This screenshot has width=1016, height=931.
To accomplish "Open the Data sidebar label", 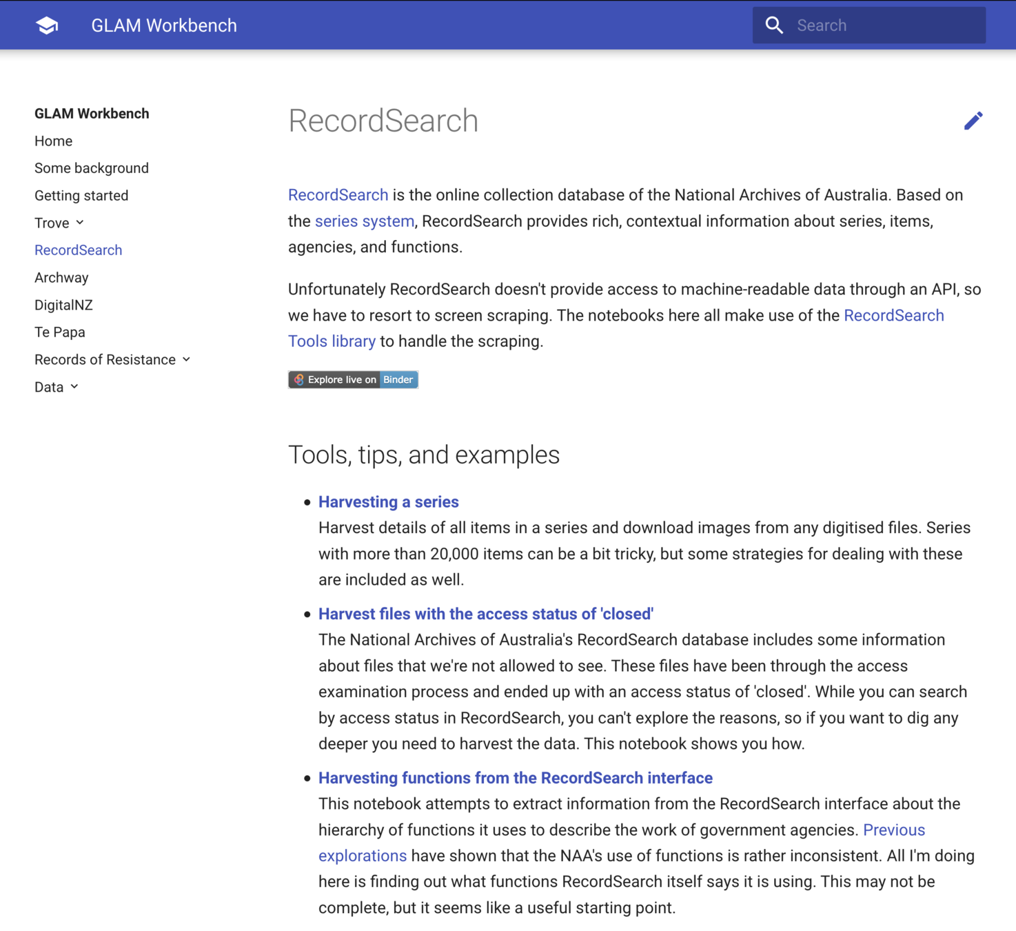I will [x=49, y=387].
